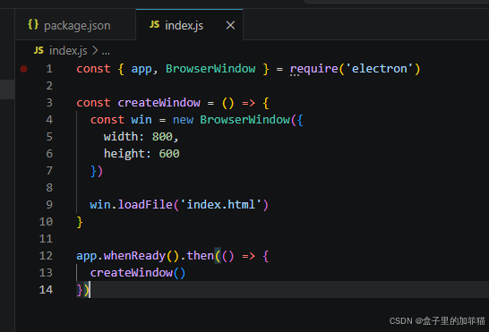Viewport: 489px width, 332px height.
Task: Click line number 12 in the gutter
Action: click(x=46, y=256)
